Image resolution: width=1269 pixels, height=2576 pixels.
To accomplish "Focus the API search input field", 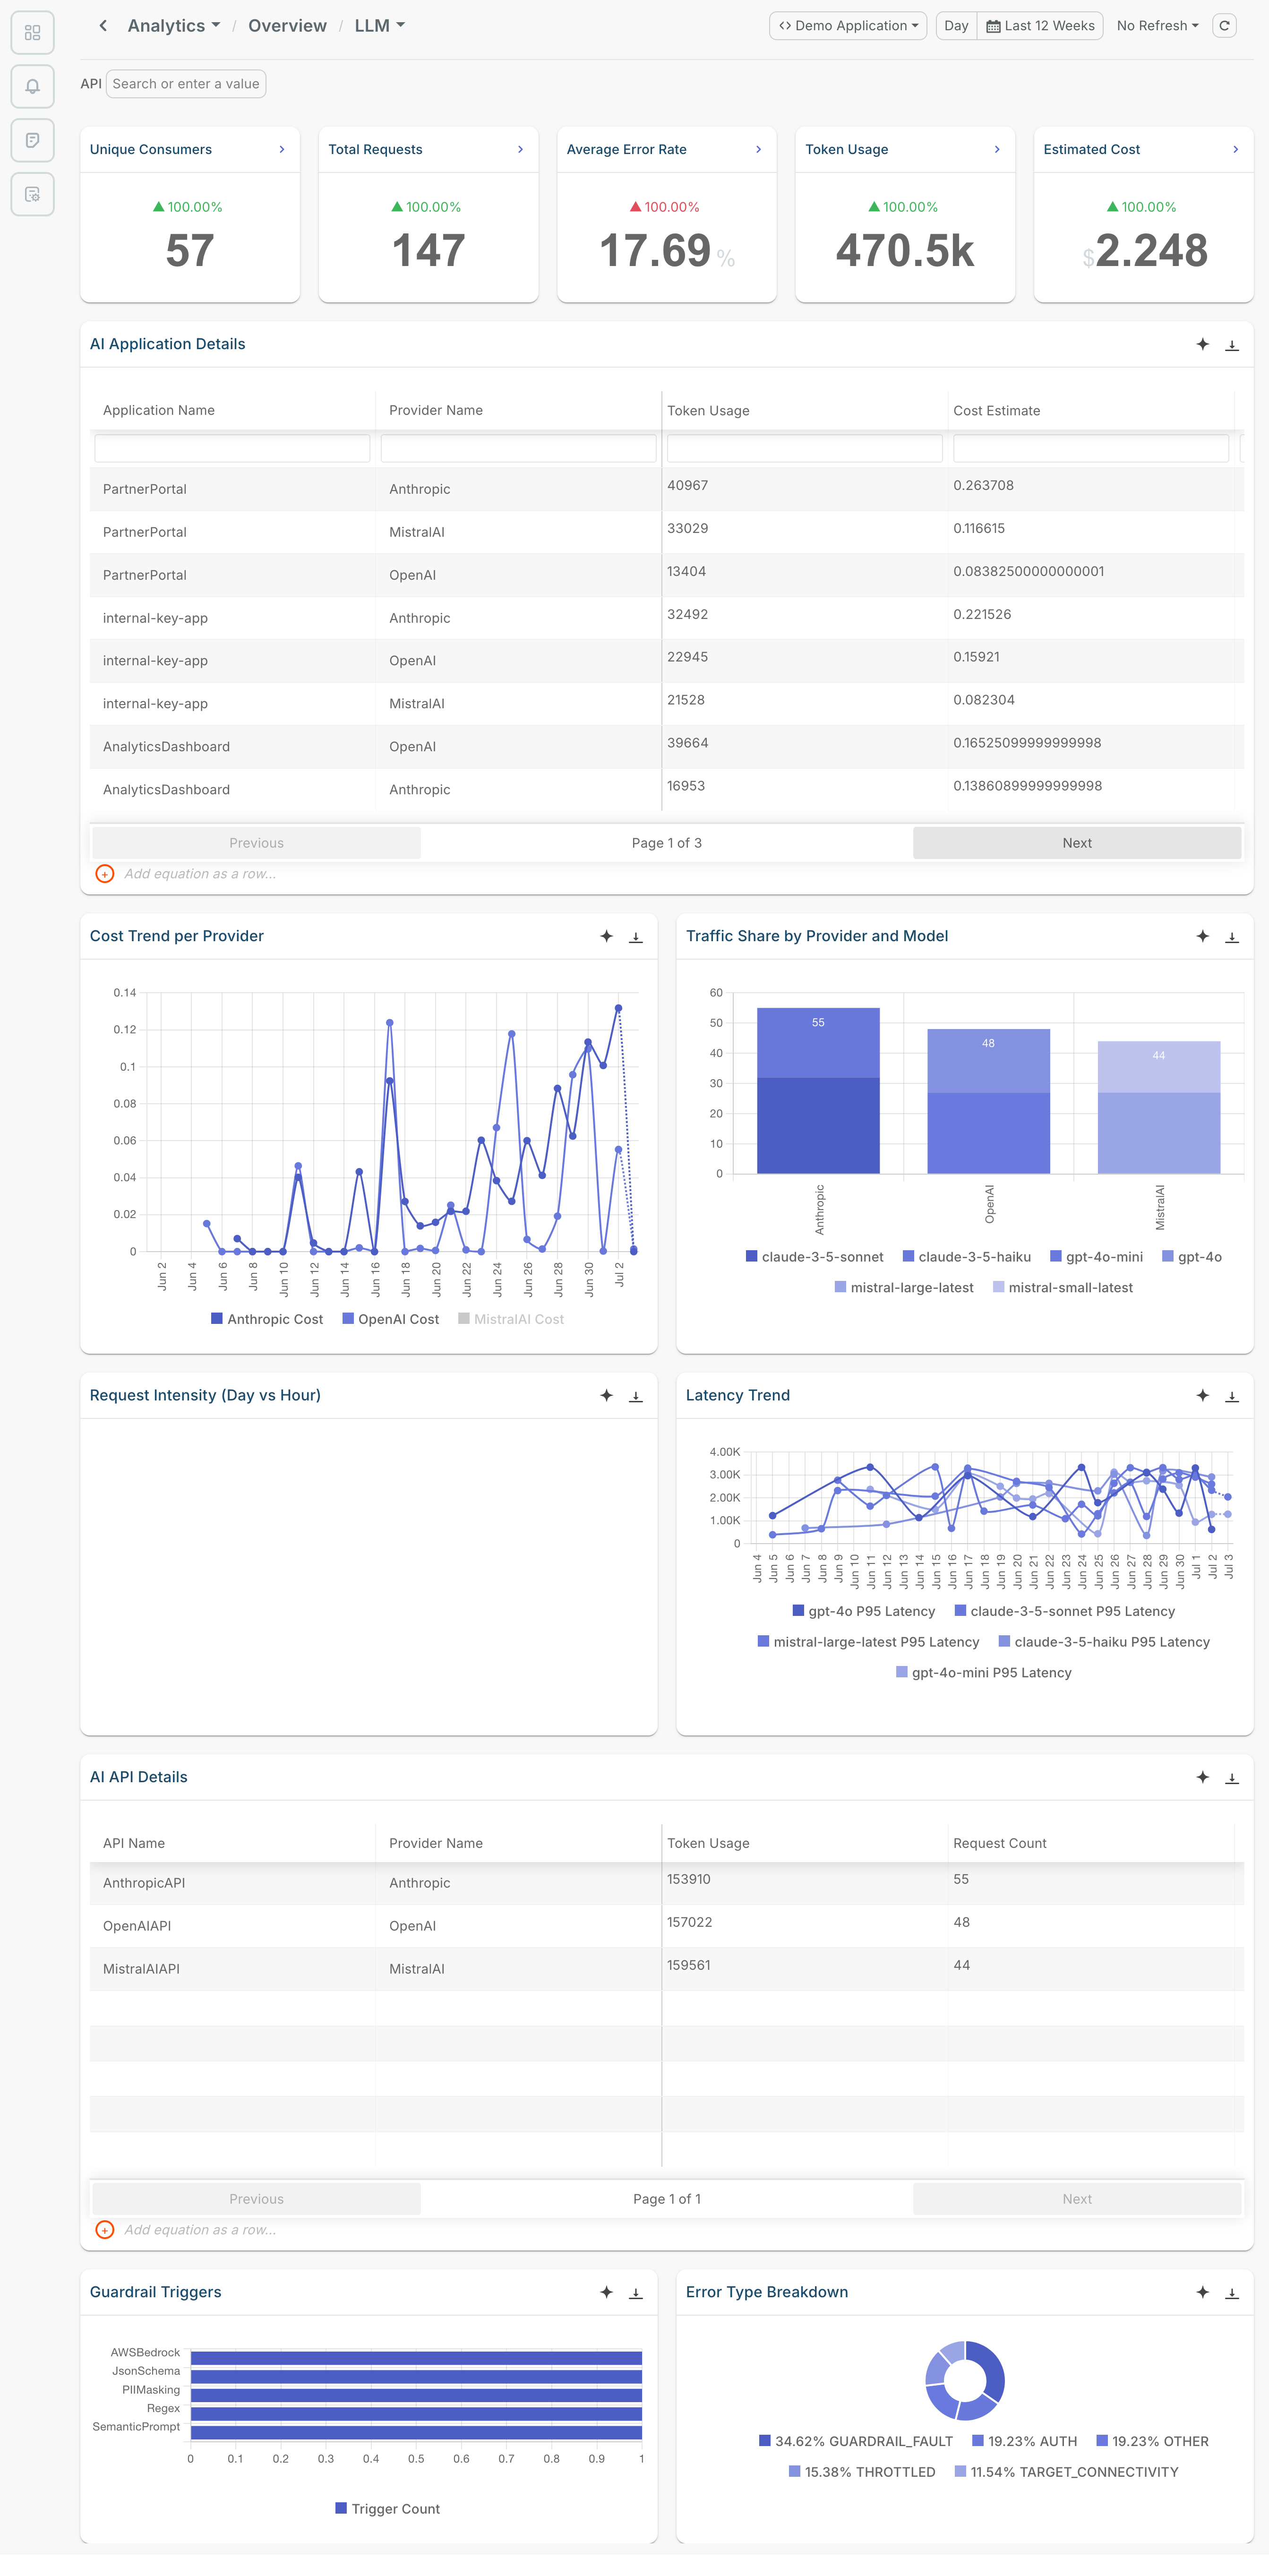I will [186, 84].
